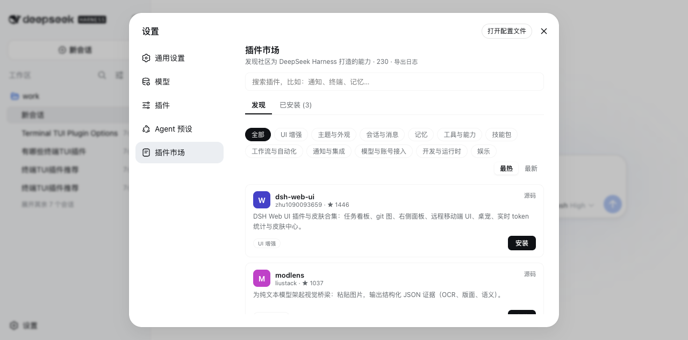Switch to the 已安装 (3) tab
The height and width of the screenshot is (340, 688).
(x=296, y=105)
